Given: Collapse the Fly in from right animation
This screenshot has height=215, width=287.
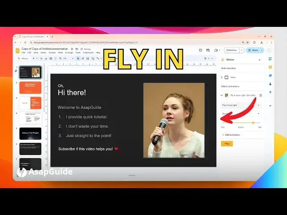Looking at the screenshot, I should coord(222,95).
